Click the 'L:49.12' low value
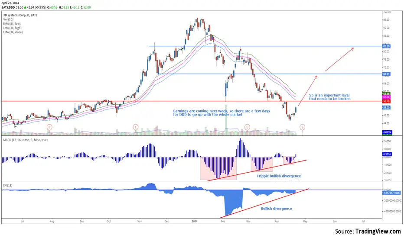Screen dimensions: 404x238 (x=75, y=7)
